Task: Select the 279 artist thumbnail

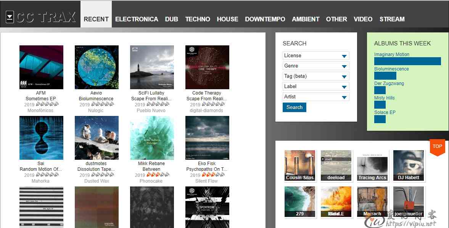Action: pos(300,202)
